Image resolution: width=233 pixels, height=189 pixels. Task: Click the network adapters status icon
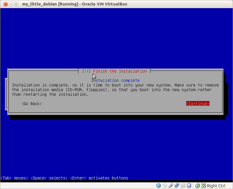pos(177,186)
